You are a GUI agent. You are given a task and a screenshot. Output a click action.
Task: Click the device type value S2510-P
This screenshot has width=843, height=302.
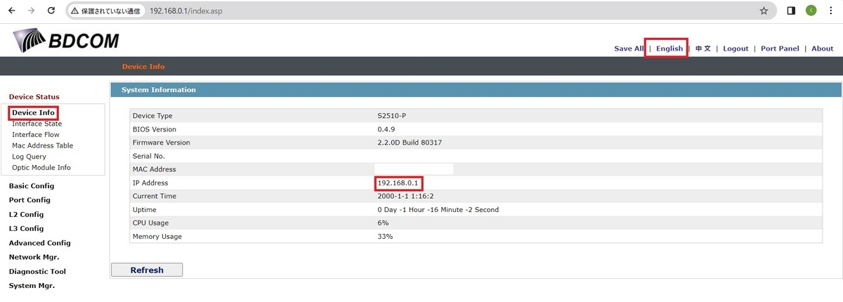391,116
